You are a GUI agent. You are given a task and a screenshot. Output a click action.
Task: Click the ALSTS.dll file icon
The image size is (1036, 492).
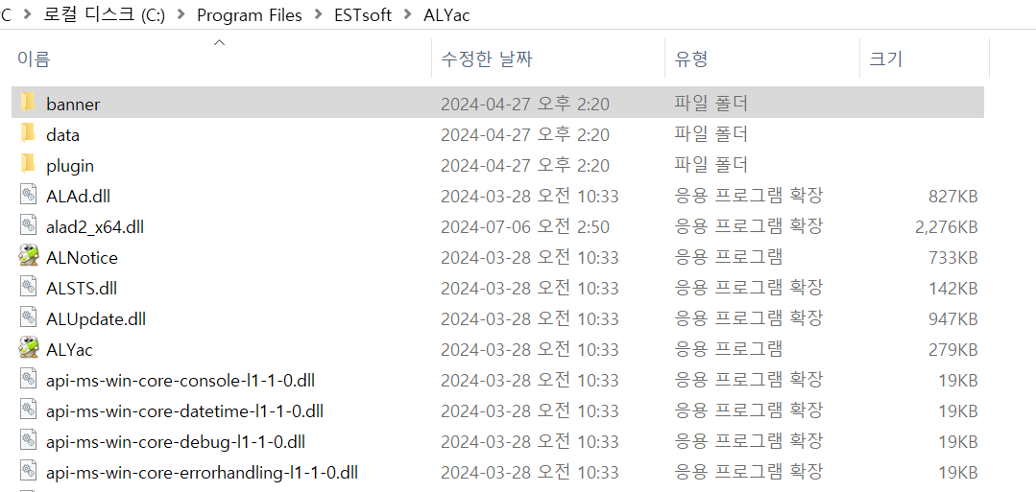[28, 288]
